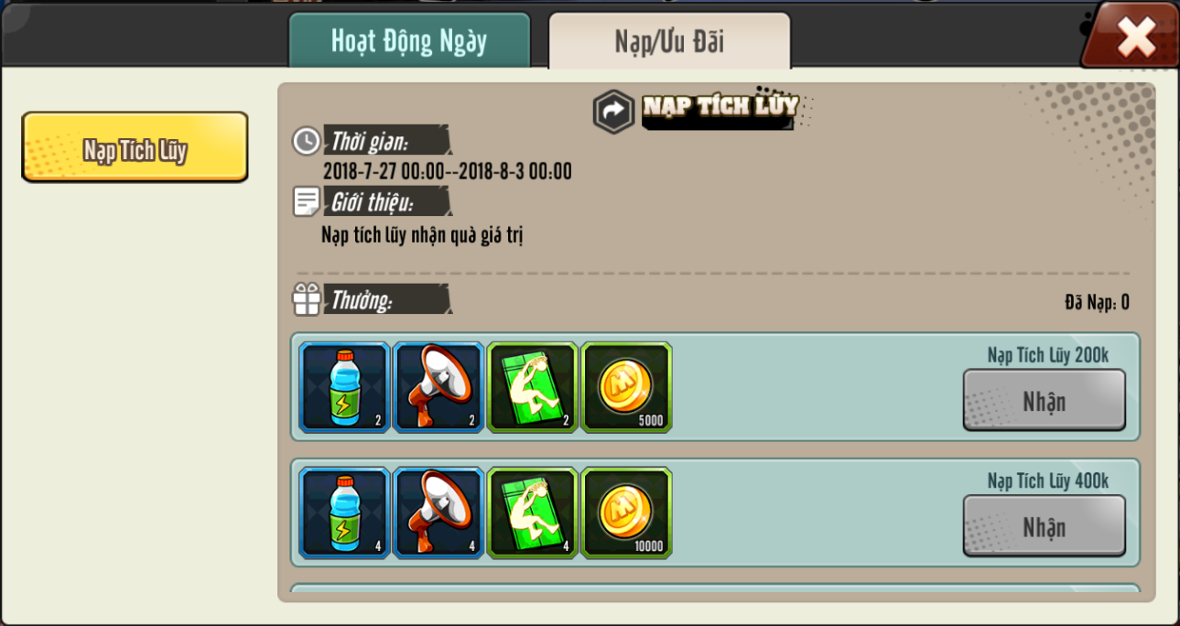Claim reward with Nhận for 400k tier
Viewport: 1180px width, 626px height.
pos(1044,526)
